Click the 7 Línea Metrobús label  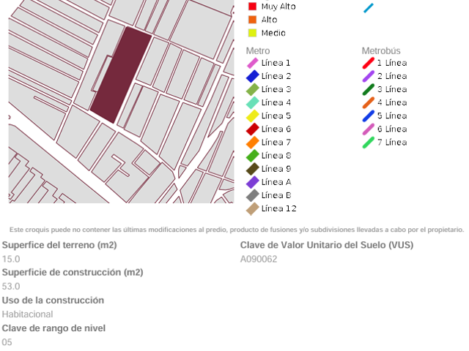(x=392, y=143)
